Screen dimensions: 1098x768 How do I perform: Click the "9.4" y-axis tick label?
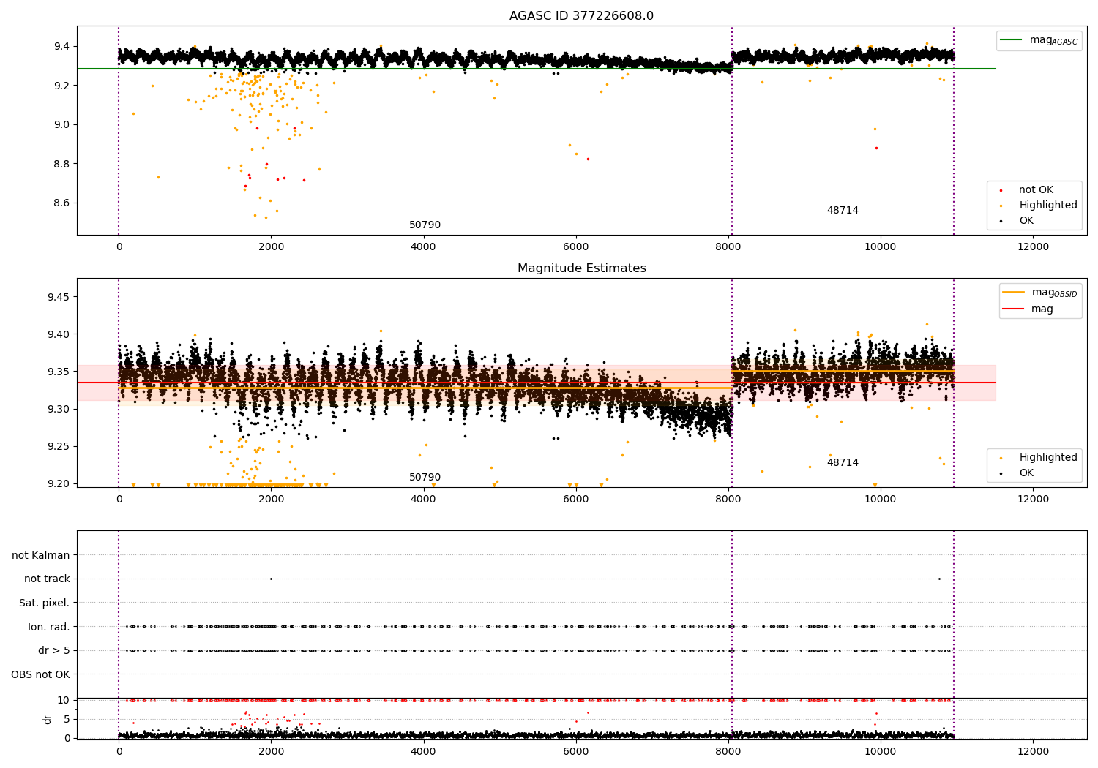(61, 47)
